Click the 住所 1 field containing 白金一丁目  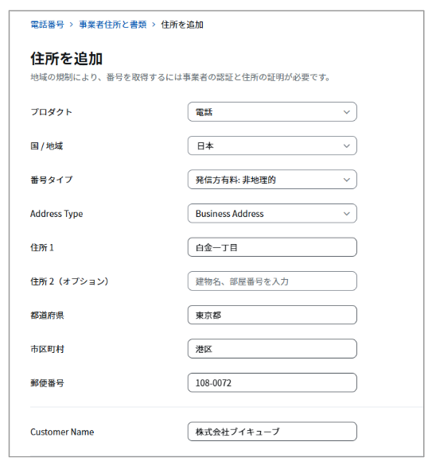click(272, 247)
